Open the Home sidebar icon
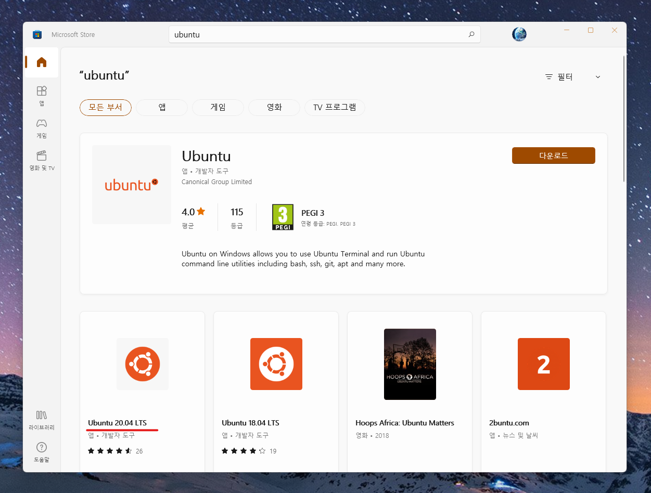The height and width of the screenshot is (493, 651). click(x=42, y=62)
